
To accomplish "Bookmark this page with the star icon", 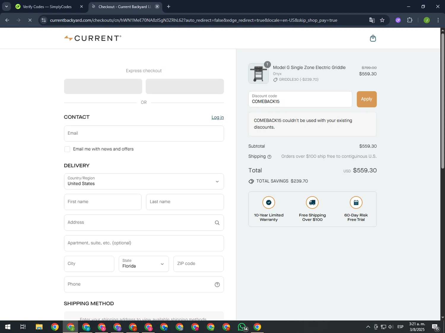I will click(x=382, y=20).
